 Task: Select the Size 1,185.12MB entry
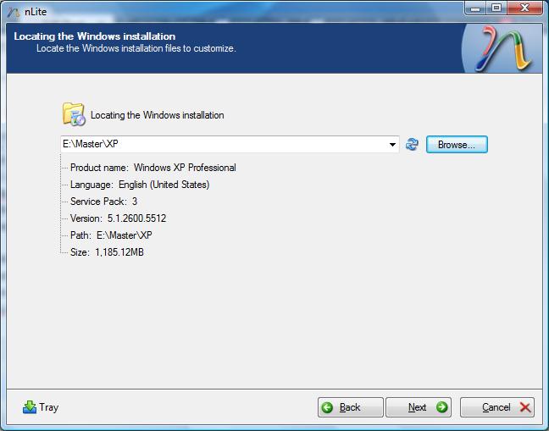107,252
